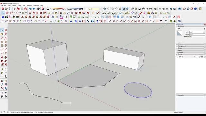The height and width of the screenshot is (116, 206).
Task: Open the Draw menu
Action: 19,6
